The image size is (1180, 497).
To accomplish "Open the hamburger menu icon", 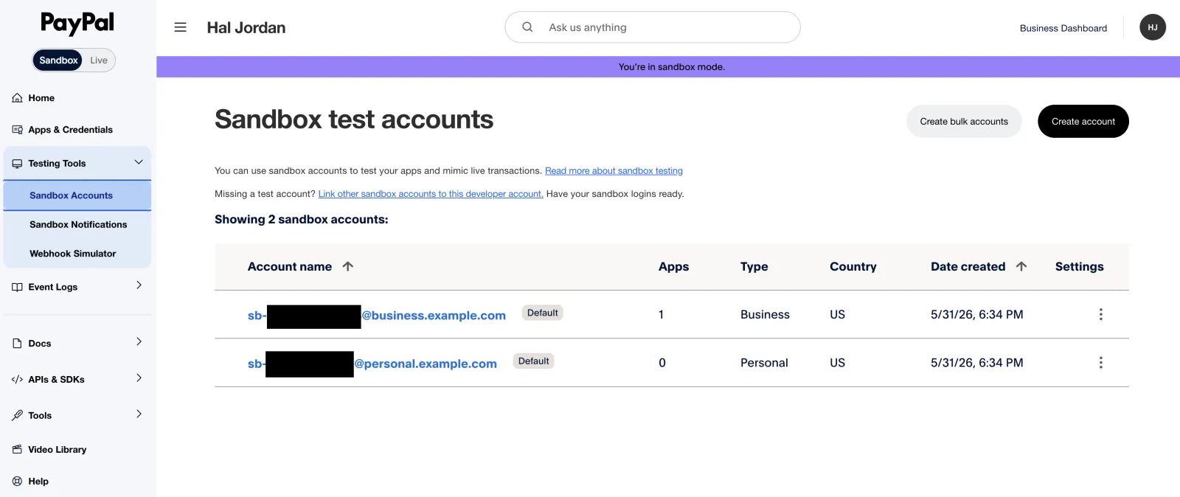I will coord(180,27).
